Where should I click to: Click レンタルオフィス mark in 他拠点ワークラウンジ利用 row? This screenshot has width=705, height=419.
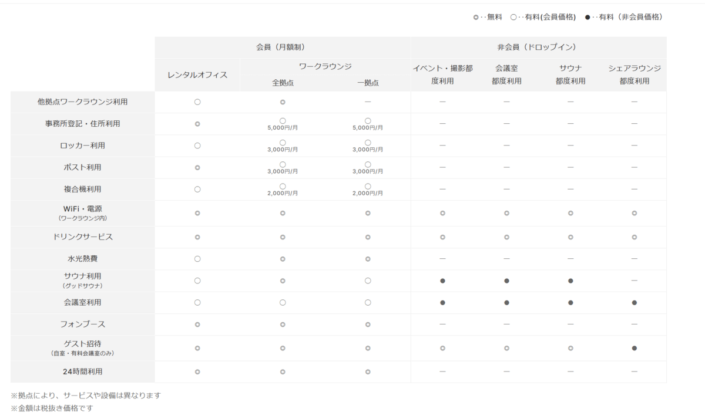point(197,102)
